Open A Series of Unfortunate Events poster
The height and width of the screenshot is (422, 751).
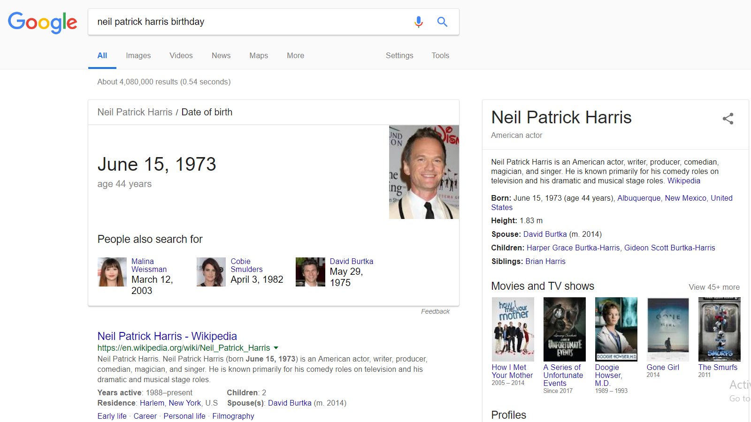(x=565, y=329)
